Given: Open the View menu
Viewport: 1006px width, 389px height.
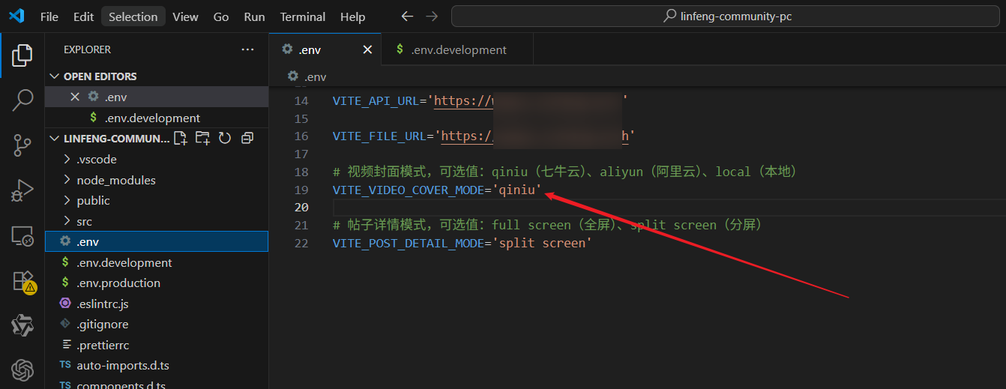Looking at the screenshot, I should (185, 16).
